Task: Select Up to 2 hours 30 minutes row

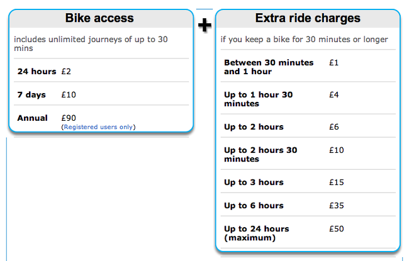Action: coord(308,154)
